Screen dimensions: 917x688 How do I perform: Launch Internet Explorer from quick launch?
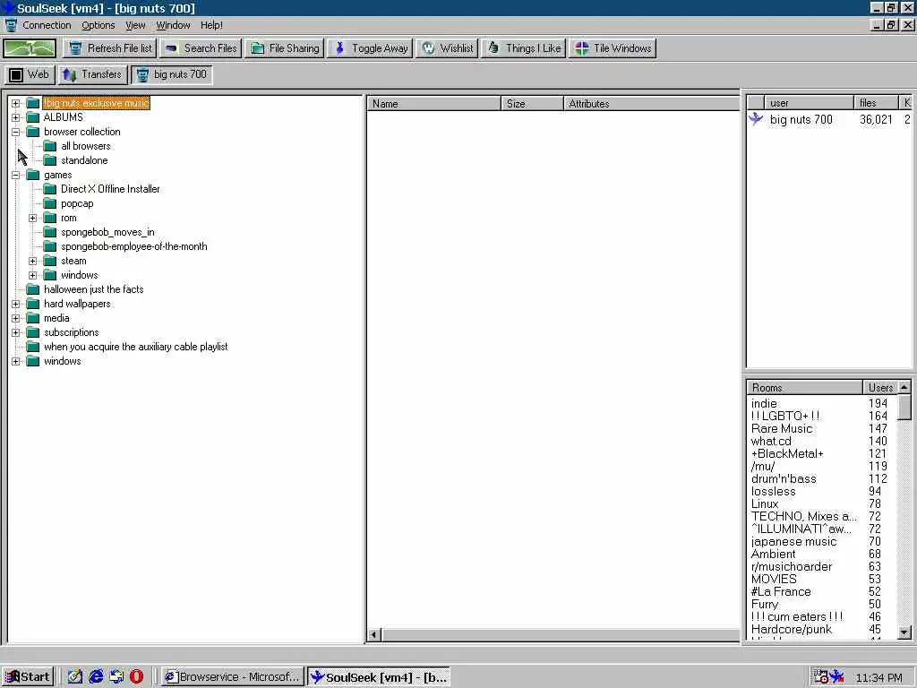[96, 677]
